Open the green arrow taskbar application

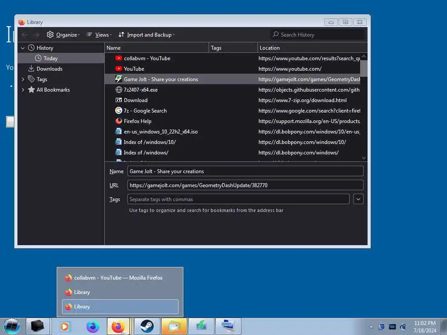tap(201, 326)
